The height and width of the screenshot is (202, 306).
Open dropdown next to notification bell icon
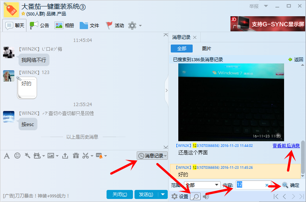point(105,156)
